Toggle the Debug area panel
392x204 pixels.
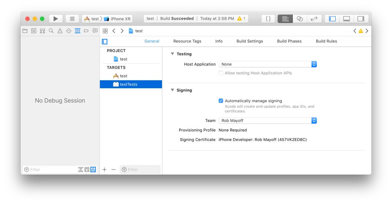click(x=347, y=19)
